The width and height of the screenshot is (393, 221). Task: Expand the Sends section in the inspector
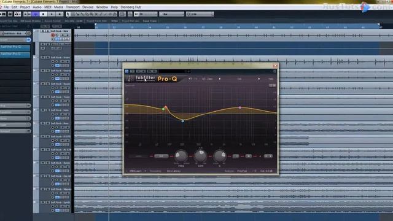(x=15, y=118)
